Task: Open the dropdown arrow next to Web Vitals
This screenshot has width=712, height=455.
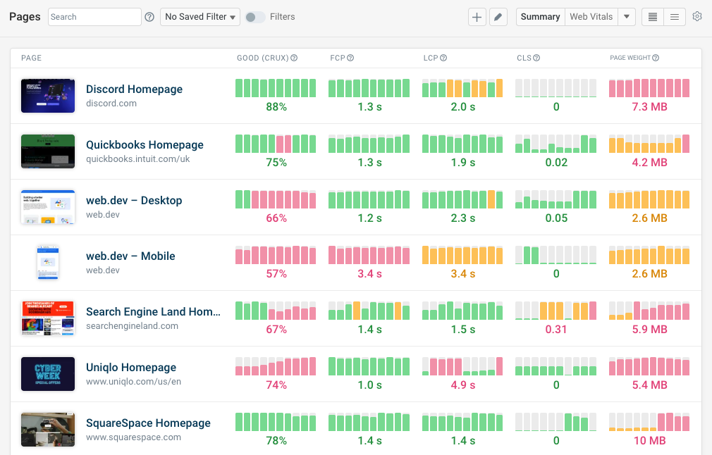Action: click(627, 16)
